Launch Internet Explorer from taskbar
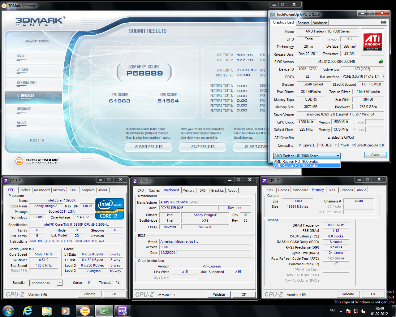 click(28, 310)
